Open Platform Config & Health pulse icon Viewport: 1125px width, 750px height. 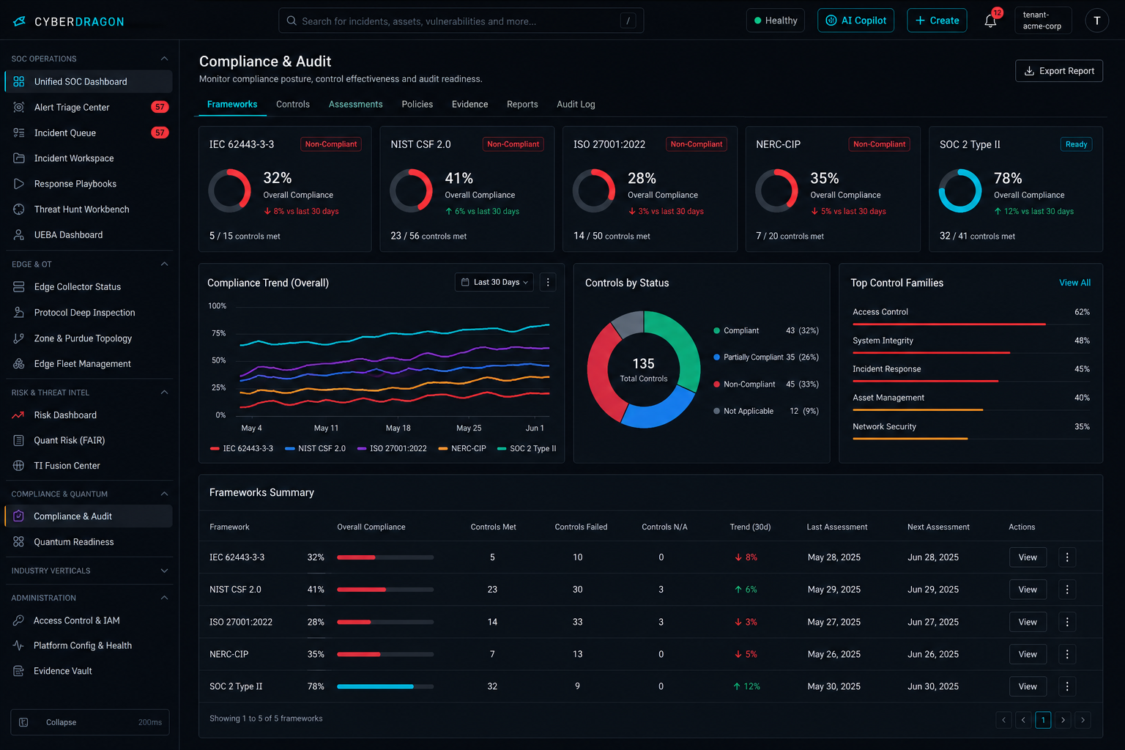click(x=19, y=645)
